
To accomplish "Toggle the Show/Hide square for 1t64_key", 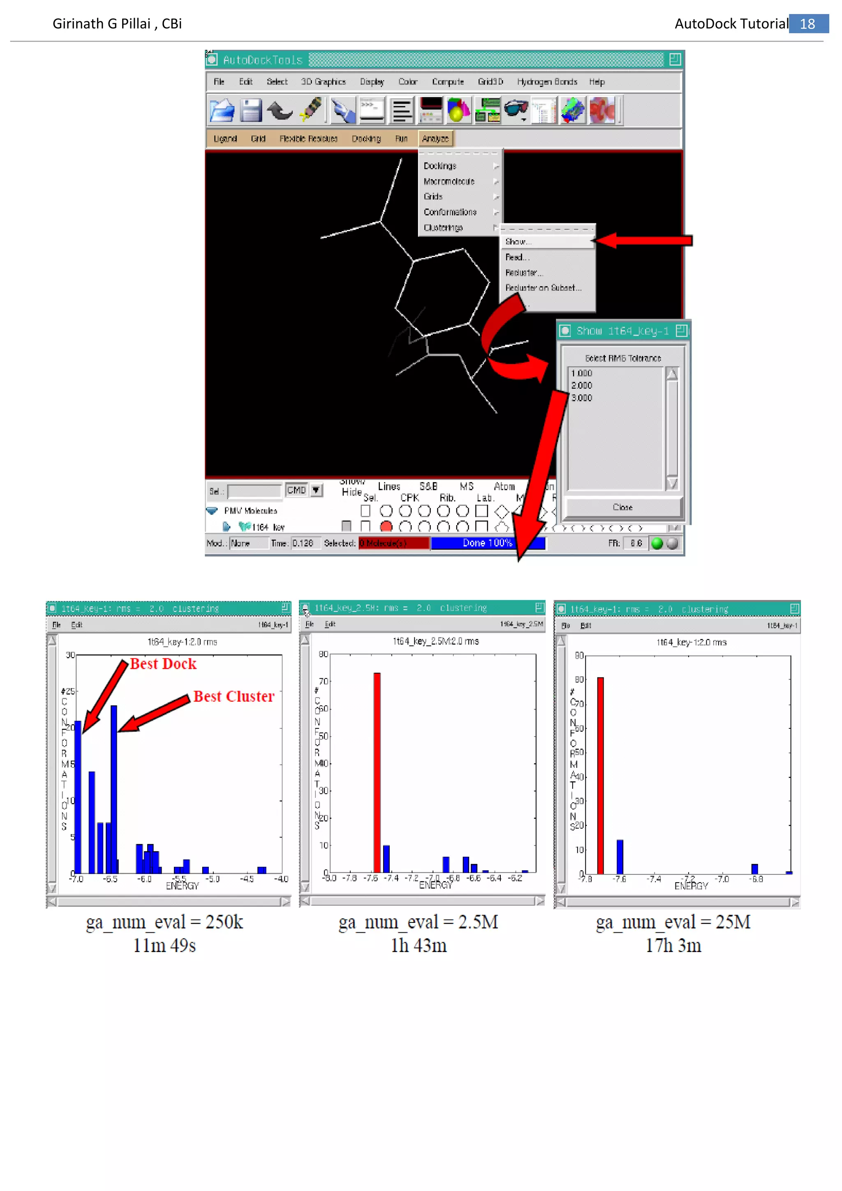I will (x=346, y=526).
